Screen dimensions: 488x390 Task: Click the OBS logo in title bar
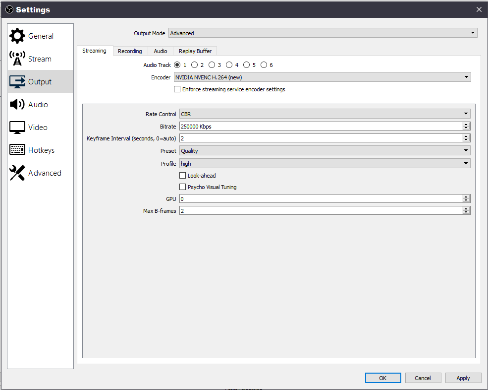click(x=9, y=9)
